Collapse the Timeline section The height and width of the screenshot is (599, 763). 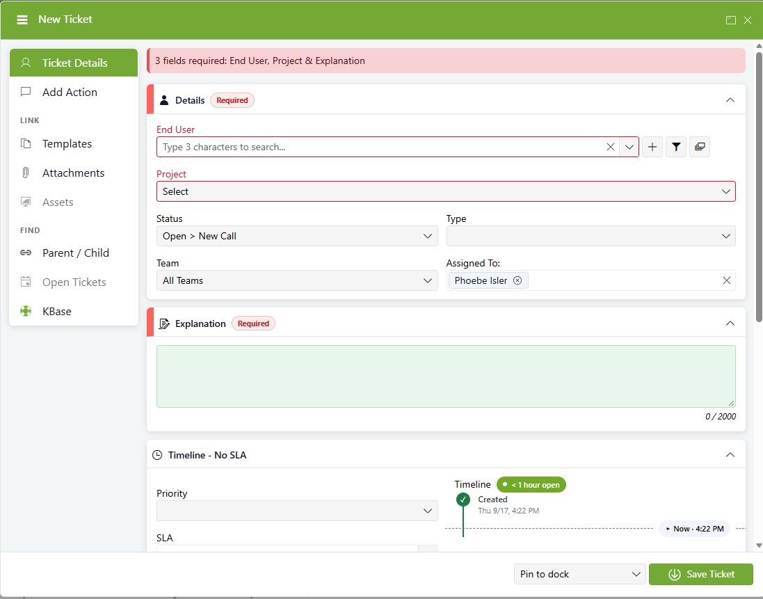[730, 455]
